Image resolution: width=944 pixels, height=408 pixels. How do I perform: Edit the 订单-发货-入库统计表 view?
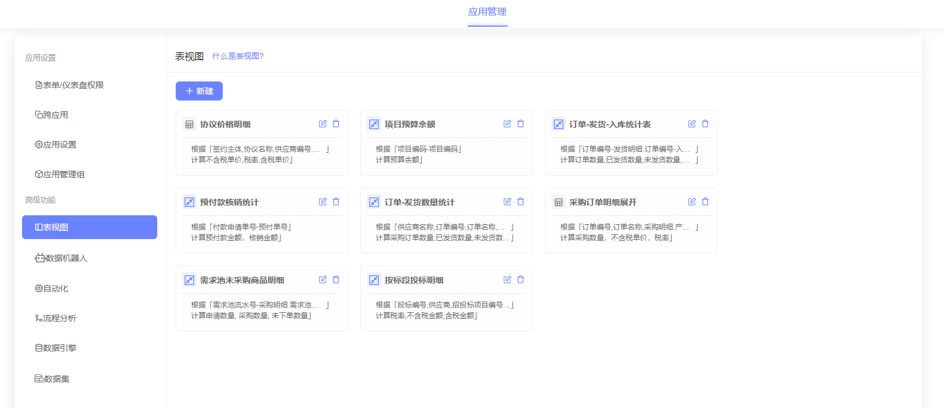point(691,124)
